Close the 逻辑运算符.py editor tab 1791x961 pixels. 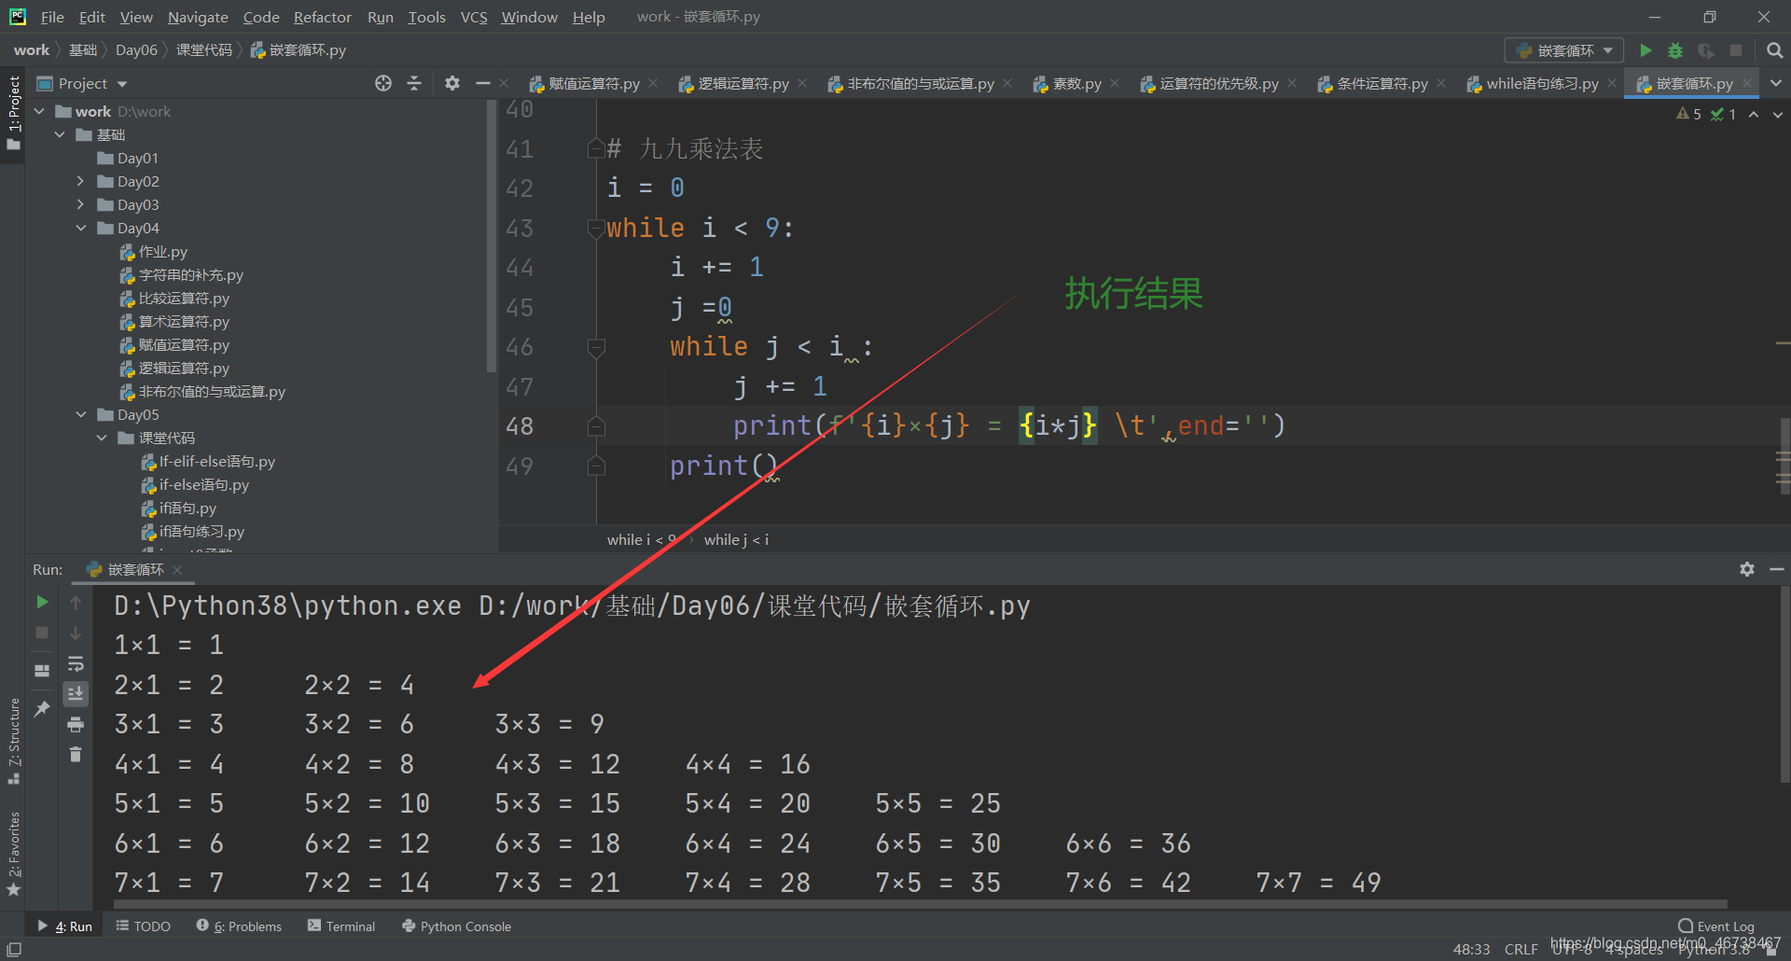tap(802, 84)
